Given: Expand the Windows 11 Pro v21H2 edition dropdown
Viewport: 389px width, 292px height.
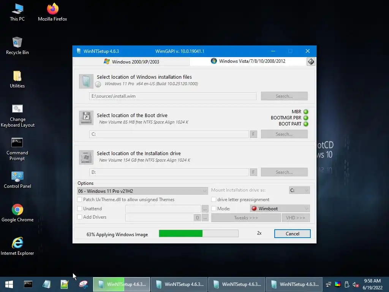Looking at the screenshot, I should (x=142, y=191).
